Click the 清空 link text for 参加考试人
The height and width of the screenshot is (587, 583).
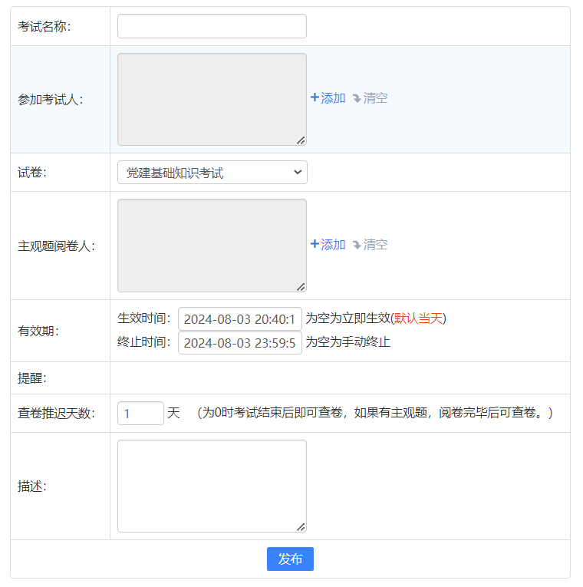pyautogui.click(x=375, y=98)
